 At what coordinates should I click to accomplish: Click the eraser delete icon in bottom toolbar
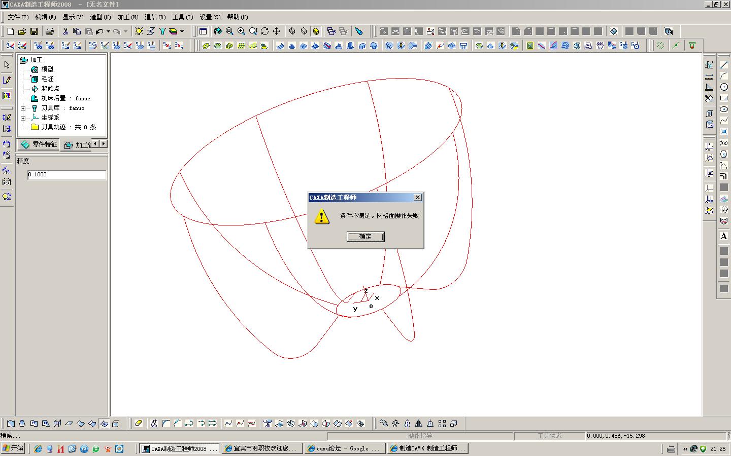[x=139, y=424]
